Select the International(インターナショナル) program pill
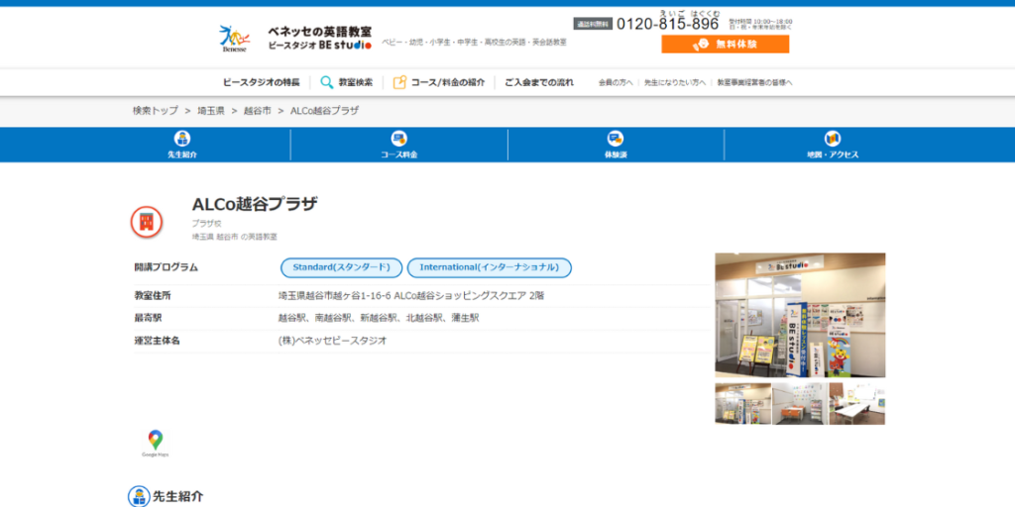Image resolution: width=1015 pixels, height=507 pixels. [x=490, y=267]
